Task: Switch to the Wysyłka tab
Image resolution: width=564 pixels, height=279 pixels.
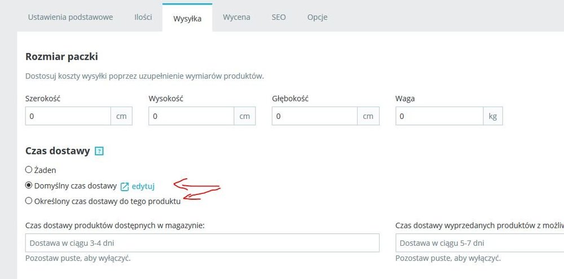Action: (187, 17)
